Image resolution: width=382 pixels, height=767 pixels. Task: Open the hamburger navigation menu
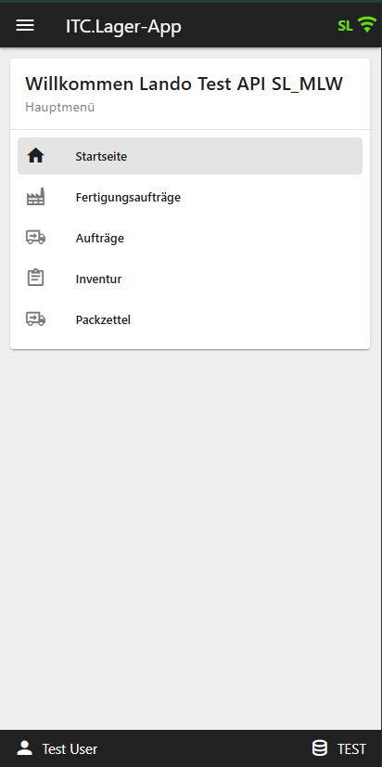coord(25,25)
